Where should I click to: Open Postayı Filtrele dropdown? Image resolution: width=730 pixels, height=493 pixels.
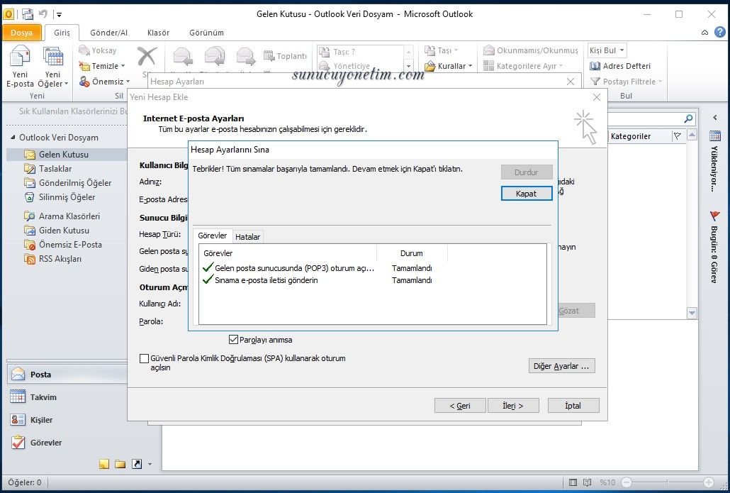pyautogui.click(x=626, y=81)
